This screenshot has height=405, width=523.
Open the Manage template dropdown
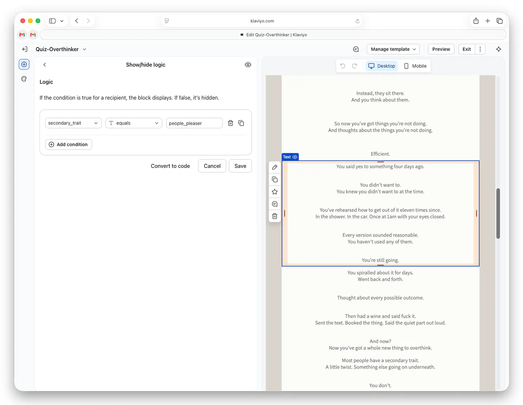tap(393, 49)
